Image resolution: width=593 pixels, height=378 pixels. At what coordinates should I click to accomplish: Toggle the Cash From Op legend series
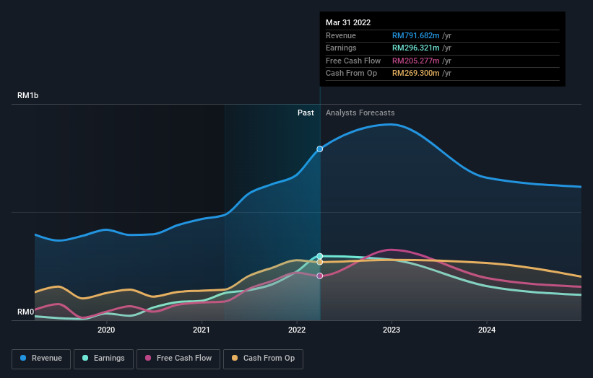tap(263, 359)
